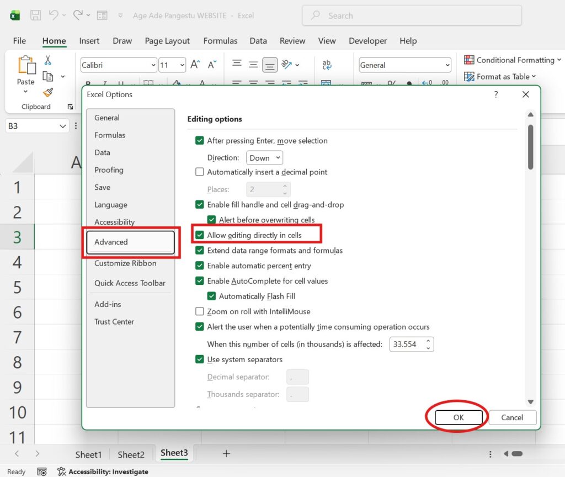
Task: Click the Redo arrow icon
Action: [78, 15]
